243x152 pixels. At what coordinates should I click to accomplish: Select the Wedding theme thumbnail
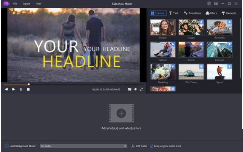163,72
